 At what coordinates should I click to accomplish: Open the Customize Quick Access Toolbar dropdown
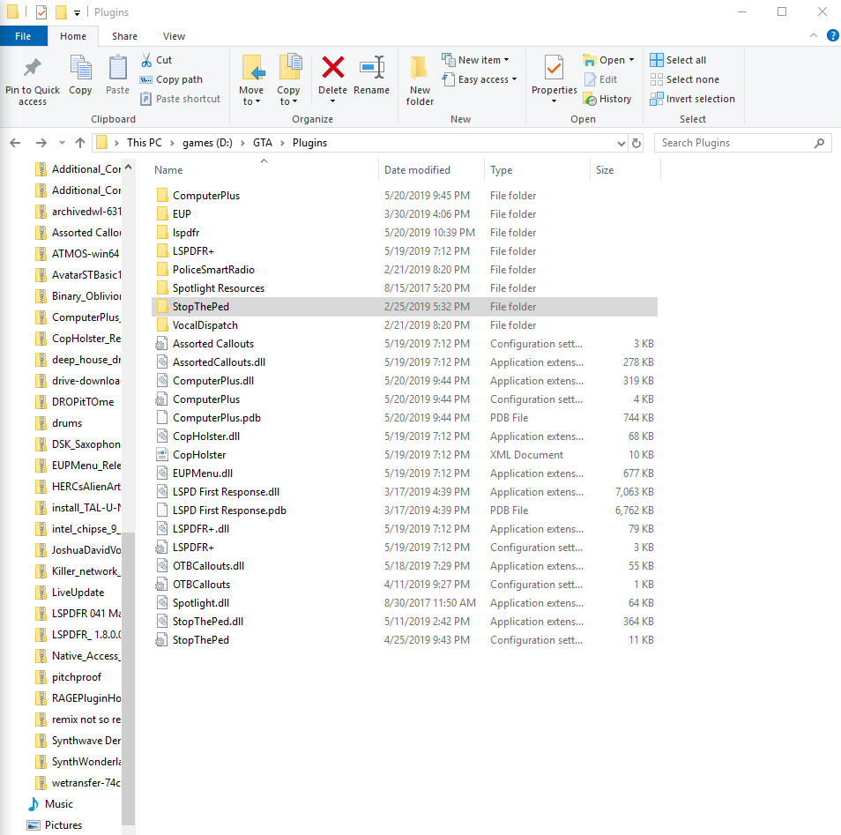pos(78,13)
